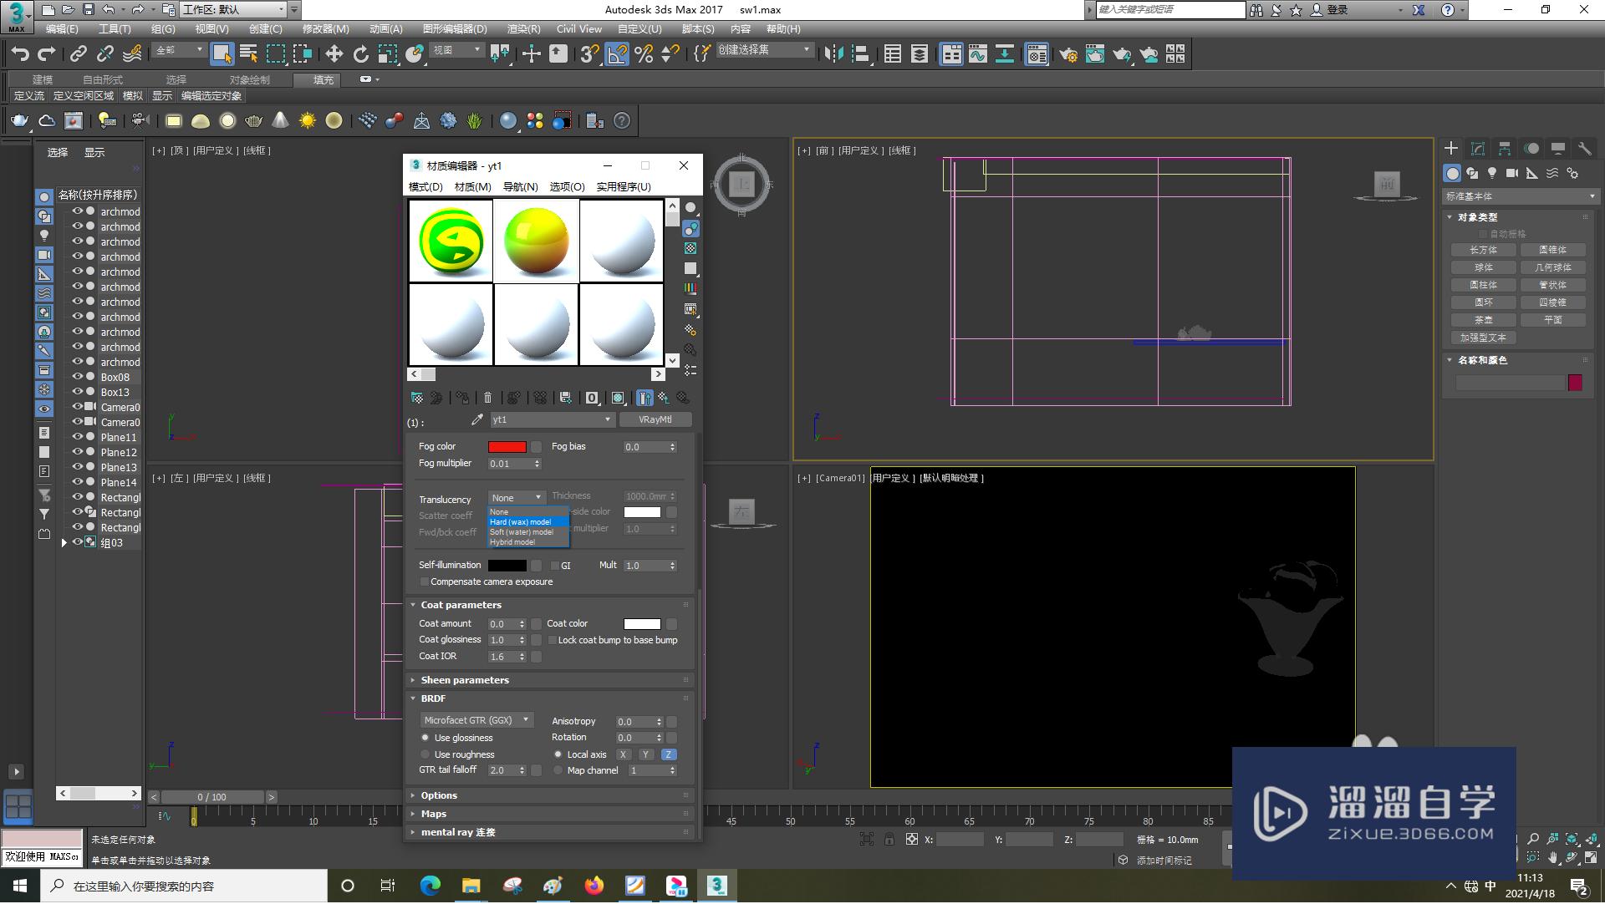1605x904 pixels.
Task: Select the Hard wax model option
Action: (522, 522)
